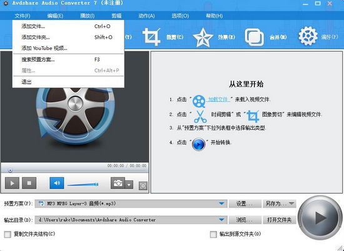Open Preferences (偏好) gear icon

click(308, 36)
